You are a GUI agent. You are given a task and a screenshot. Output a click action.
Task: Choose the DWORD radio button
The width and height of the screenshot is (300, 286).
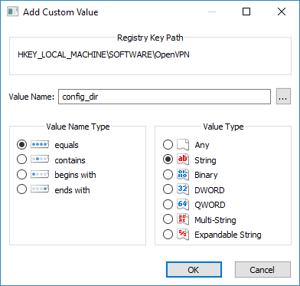pos(168,189)
